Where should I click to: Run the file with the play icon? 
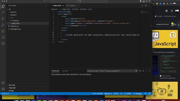142,6
